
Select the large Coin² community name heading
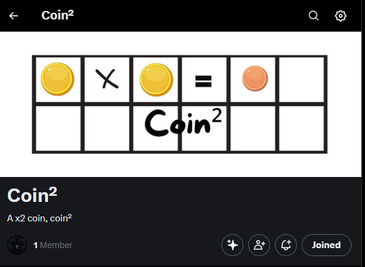point(32,196)
